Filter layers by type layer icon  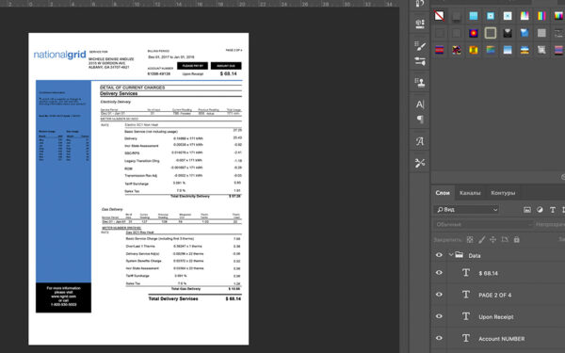(x=553, y=210)
